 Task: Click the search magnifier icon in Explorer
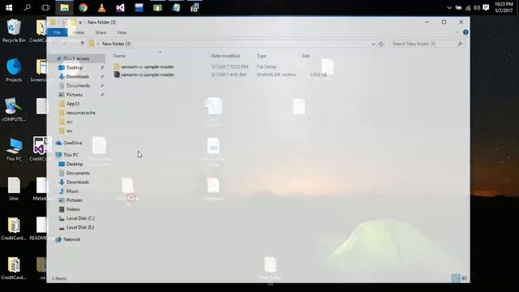pyautogui.click(x=460, y=44)
